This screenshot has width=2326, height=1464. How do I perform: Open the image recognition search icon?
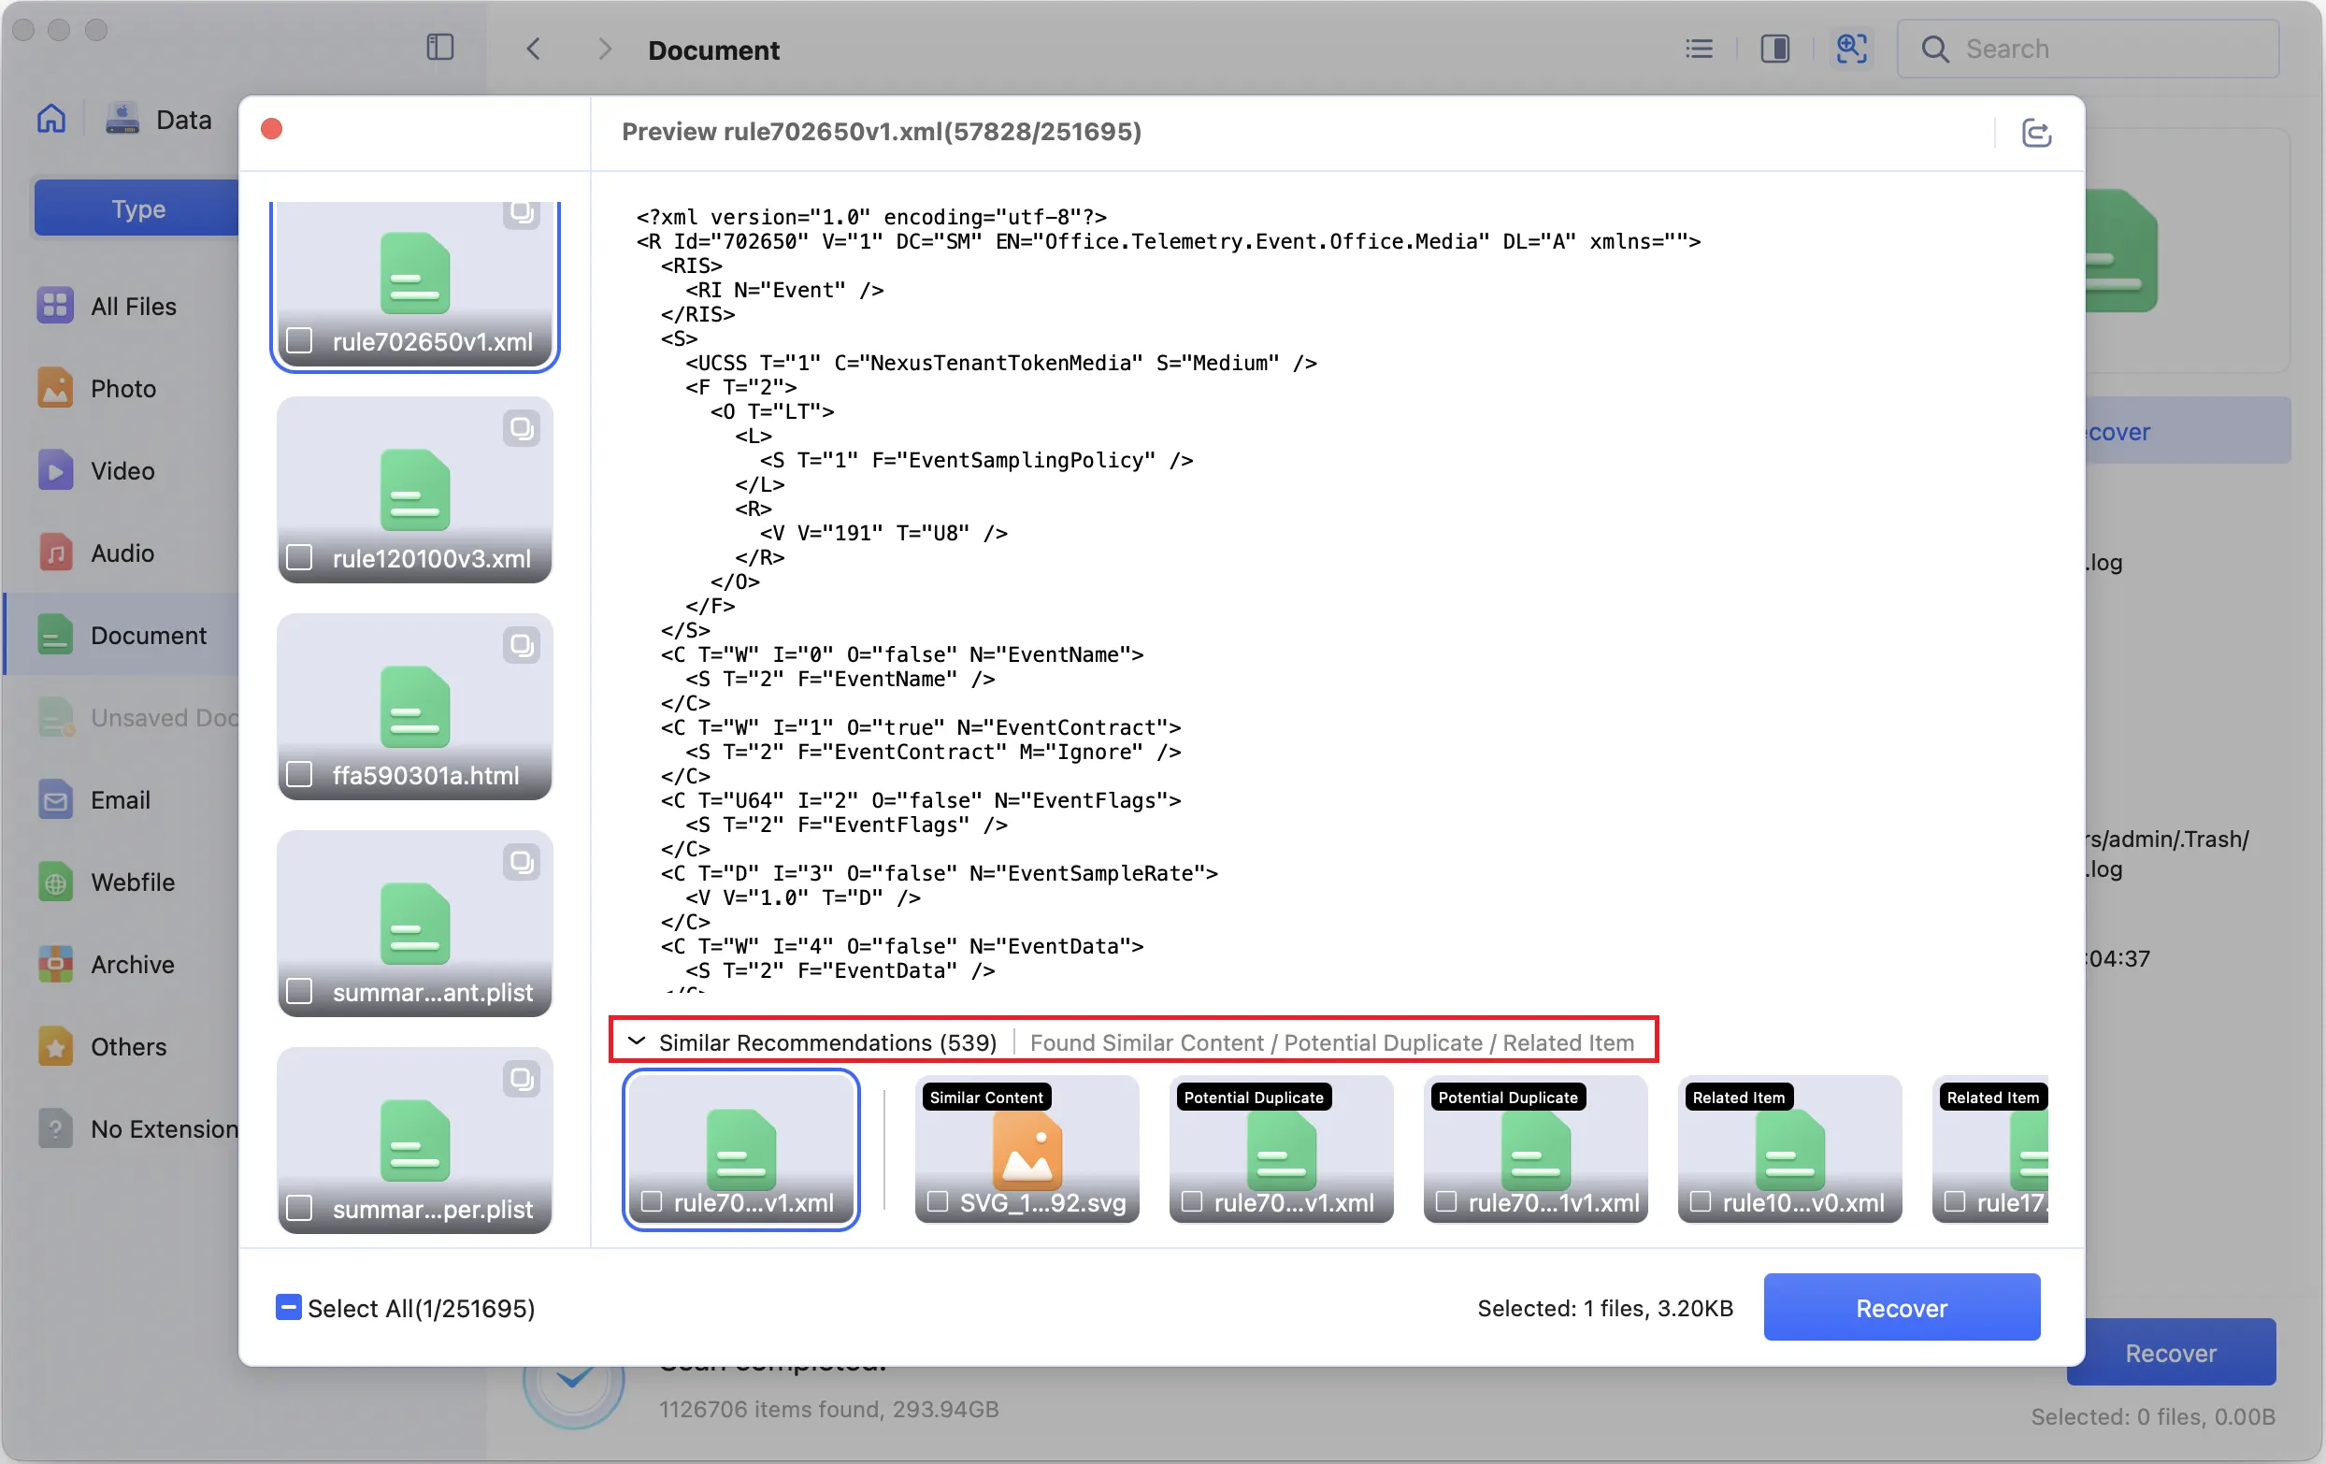(x=1852, y=49)
